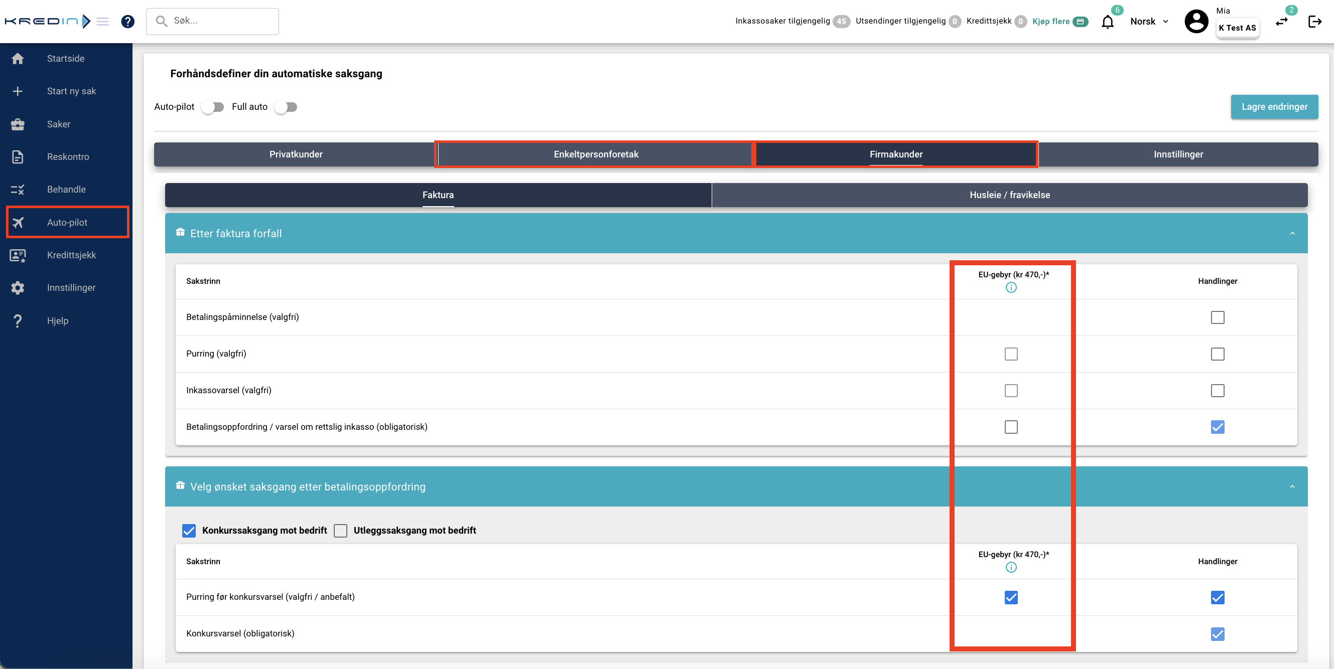Uncheck EU-gebyr for Purring før konkursvarsel

pyautogui.click(x=1011, y=598)
